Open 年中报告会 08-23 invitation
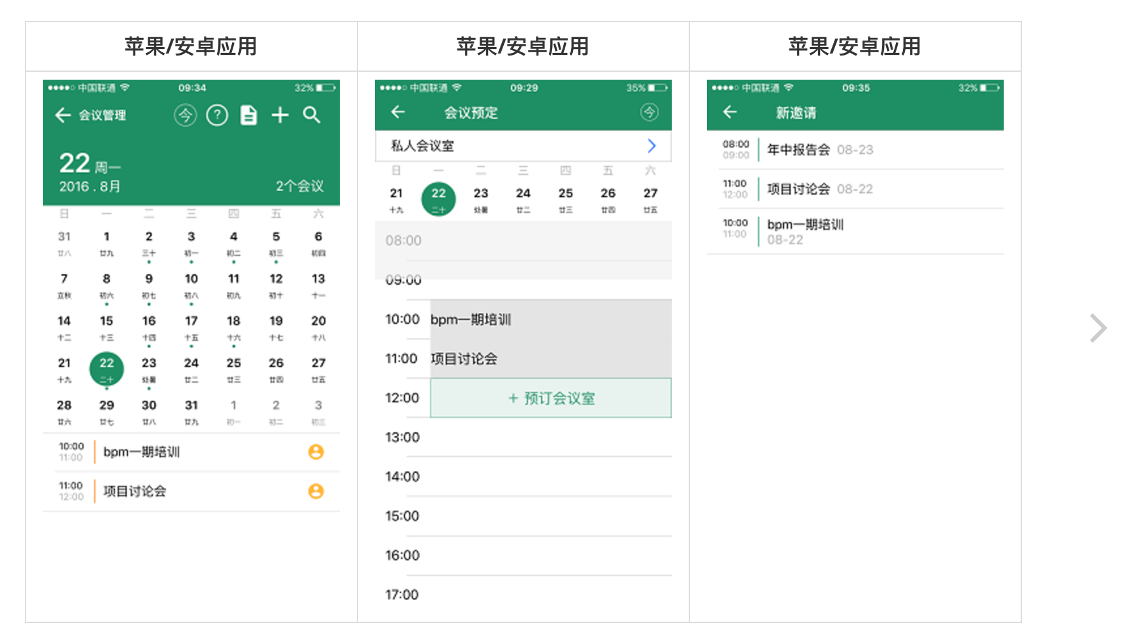The width and height of the screenshot is (1137, 640). coord(855,150)
